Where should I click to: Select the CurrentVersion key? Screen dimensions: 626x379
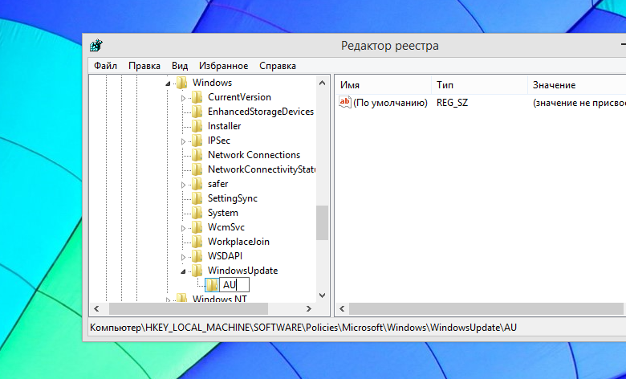239,97
